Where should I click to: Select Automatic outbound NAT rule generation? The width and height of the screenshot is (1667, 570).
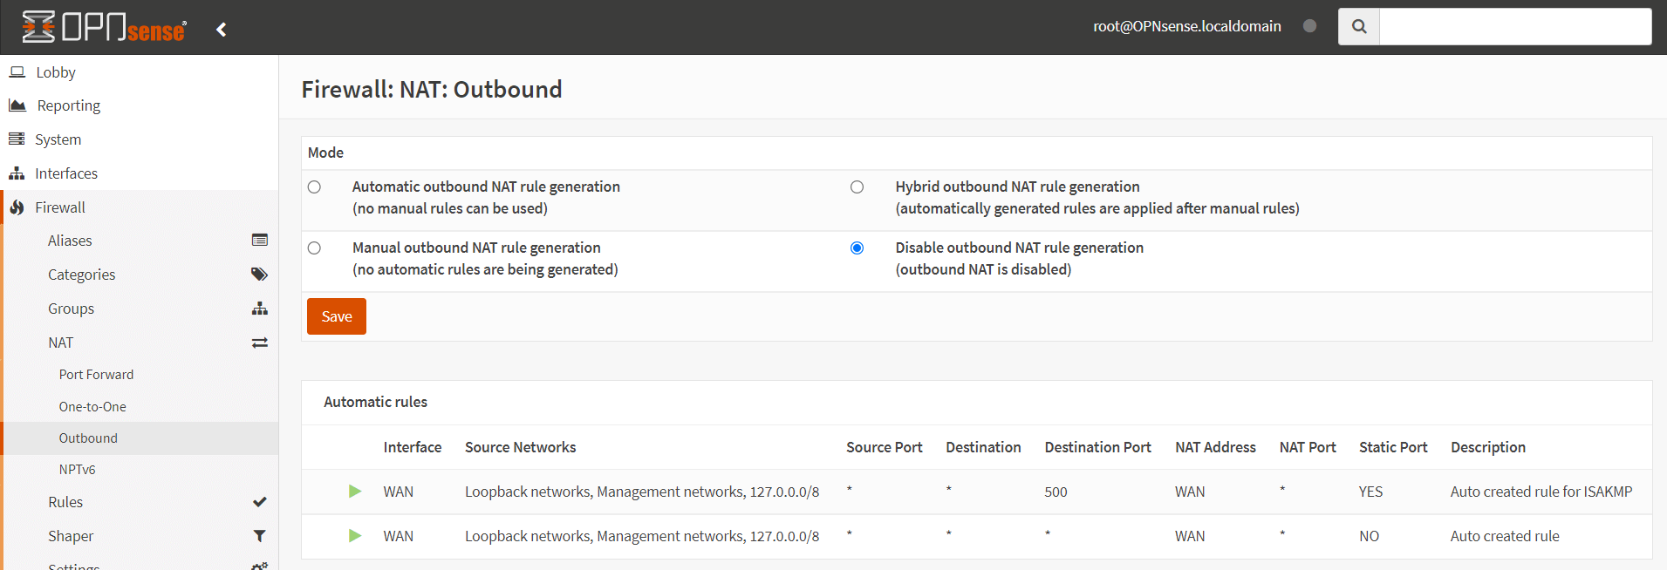[314, 187]
